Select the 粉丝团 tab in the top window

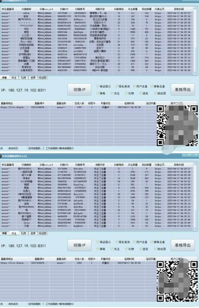click(42, 78)
